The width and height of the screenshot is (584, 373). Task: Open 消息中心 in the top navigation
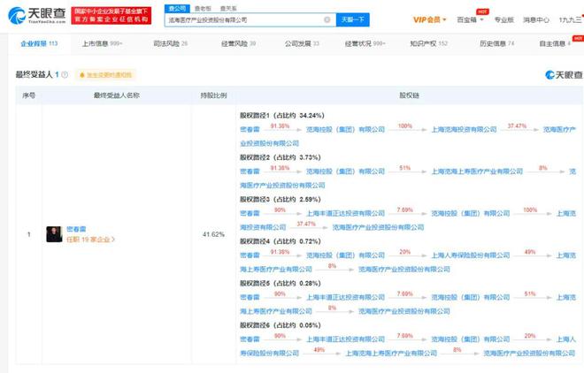tap(536, 19)
